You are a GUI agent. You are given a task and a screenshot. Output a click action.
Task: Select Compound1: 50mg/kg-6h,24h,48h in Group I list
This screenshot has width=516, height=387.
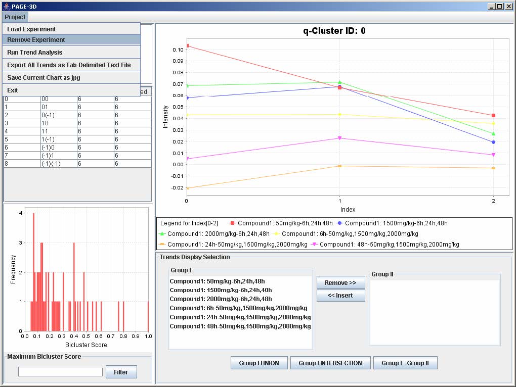tap(218, 281)
